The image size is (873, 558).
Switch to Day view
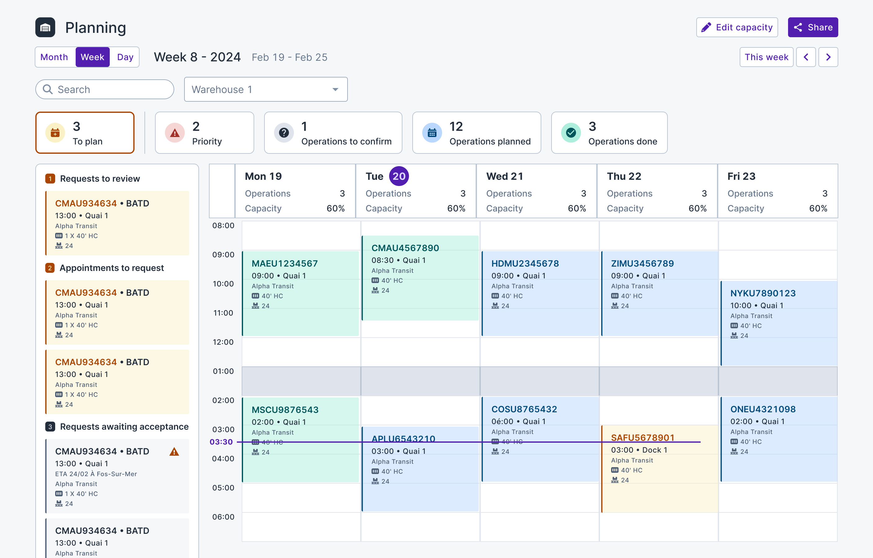pyautogui.click(x=125, y=57)
